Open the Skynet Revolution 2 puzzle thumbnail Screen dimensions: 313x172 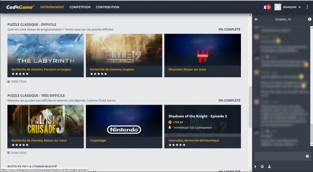124,50
